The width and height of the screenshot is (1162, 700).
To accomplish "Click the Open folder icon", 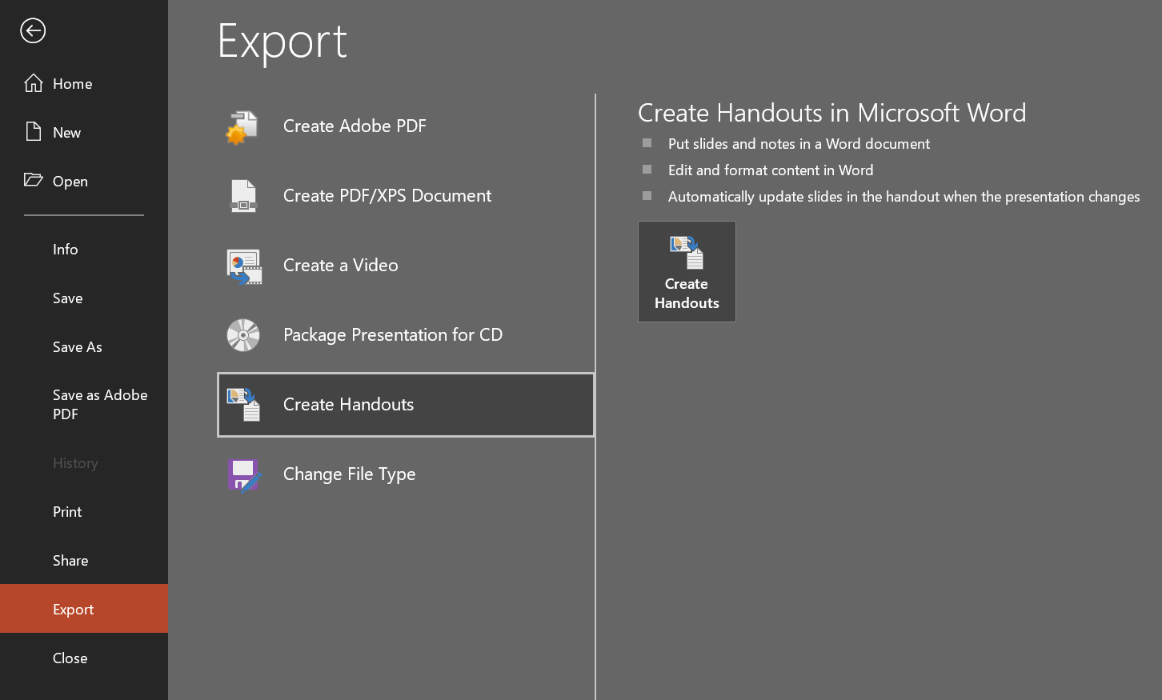I will click(x=35, y=181).
